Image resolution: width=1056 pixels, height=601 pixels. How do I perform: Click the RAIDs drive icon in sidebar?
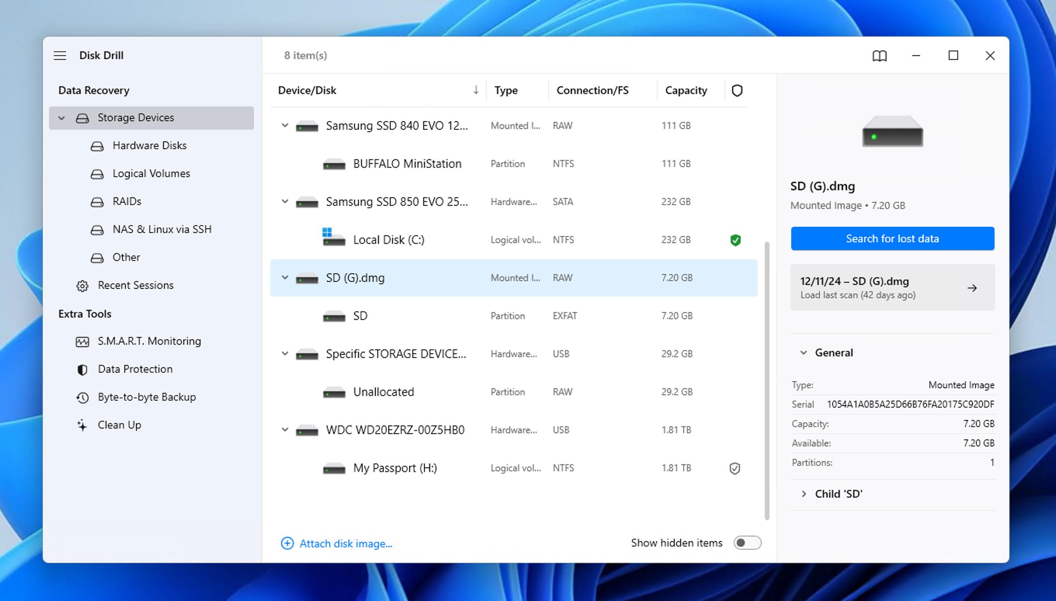pyautogui.click(x=97, y=202)
